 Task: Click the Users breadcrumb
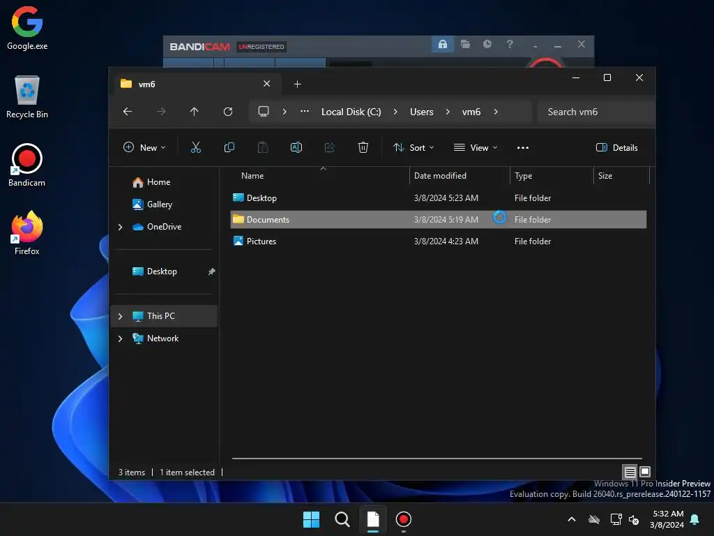click(422, 112)
